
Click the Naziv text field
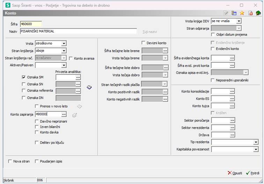pos(78,31)
